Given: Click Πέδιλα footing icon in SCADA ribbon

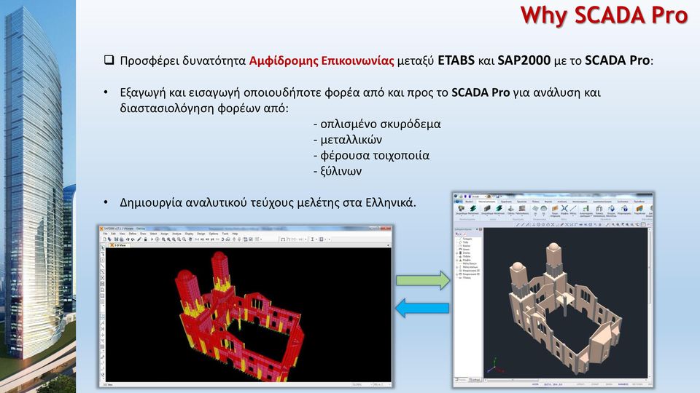Looking at the screenshot, I should tap(510, 208).
